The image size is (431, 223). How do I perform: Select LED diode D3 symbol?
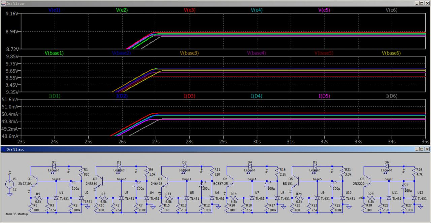click(x=184, y=166)
